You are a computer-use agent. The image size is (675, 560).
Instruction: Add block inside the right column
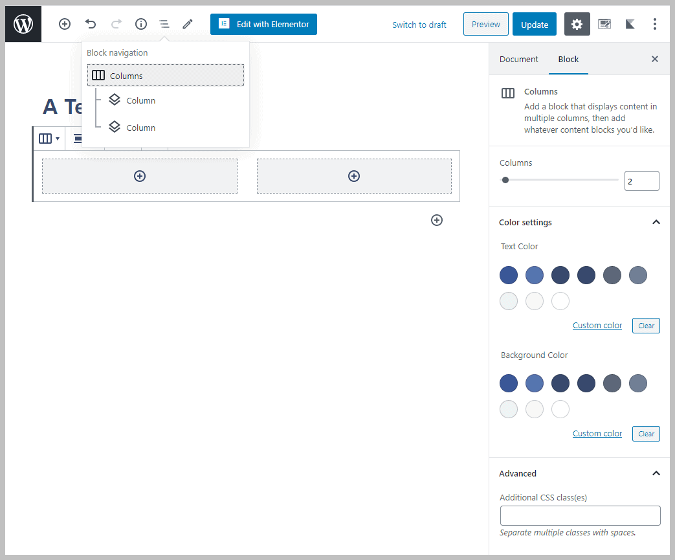[354, 176]
